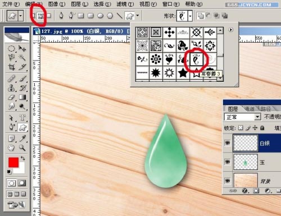Image resolution: width=281 pixels, height=216 pixels.
Task: Hide the 玉 layer with eye icon
Action: tap(228, 162)
